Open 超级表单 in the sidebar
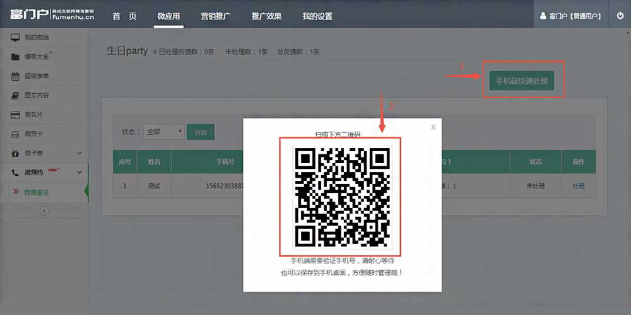Image resolution: width=631 pixels, height=315 pixels. pyautogui.click(x=37, y=76)
